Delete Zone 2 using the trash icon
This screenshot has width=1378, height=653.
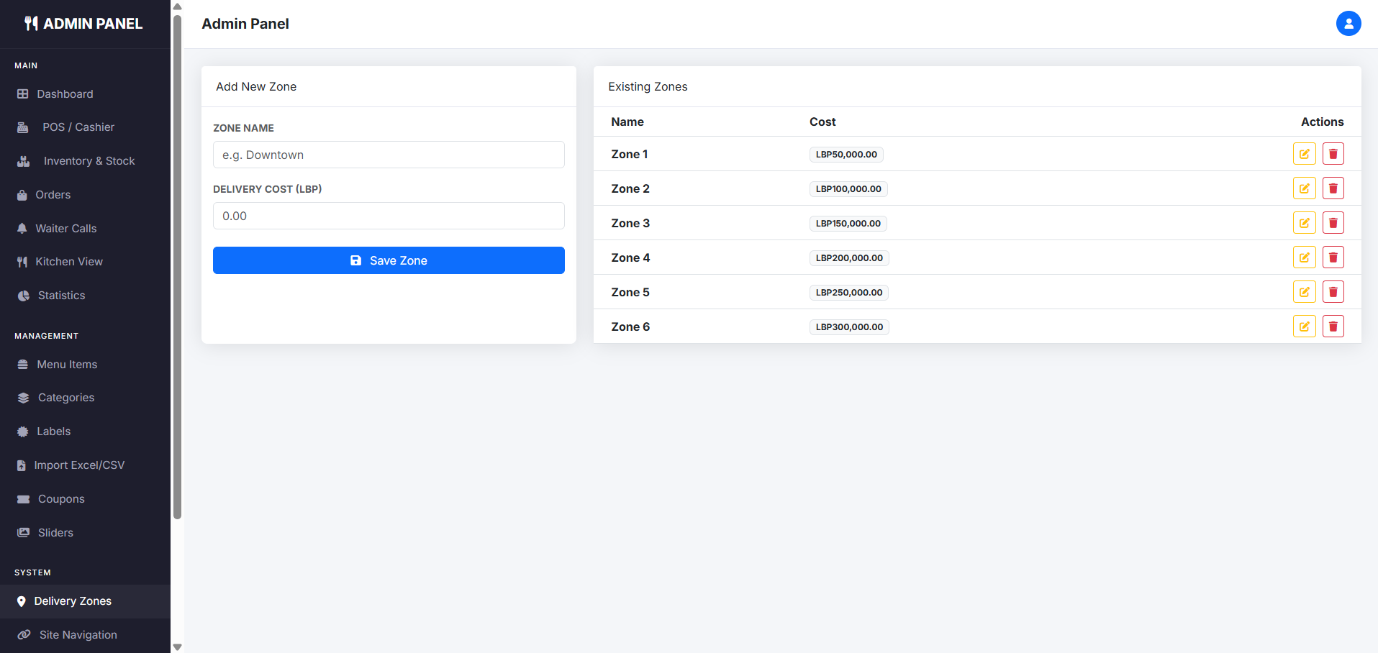(x=1333, y=188)
